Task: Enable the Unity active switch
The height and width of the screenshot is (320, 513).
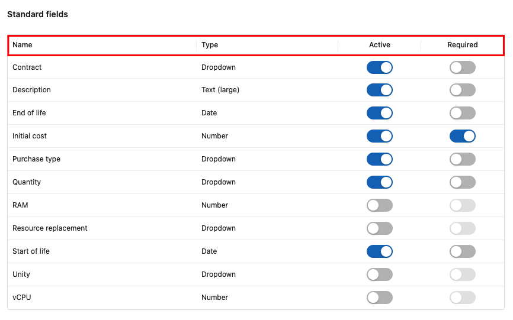Action: (379, 274)
